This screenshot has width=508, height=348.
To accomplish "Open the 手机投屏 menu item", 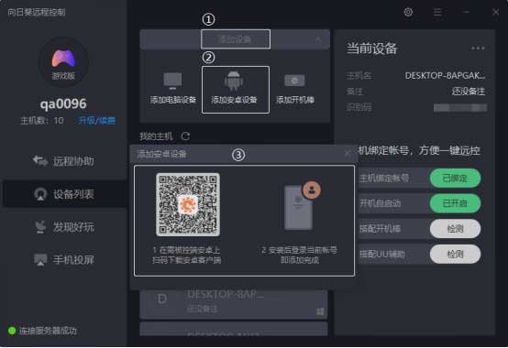I will (x=63, y=260).
